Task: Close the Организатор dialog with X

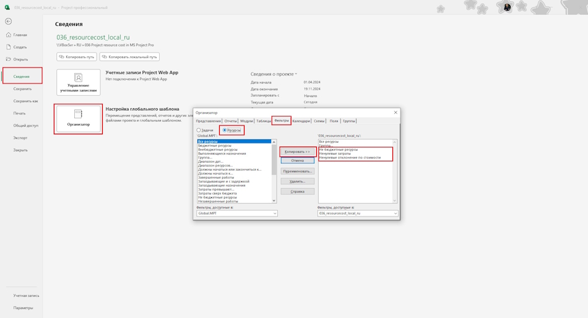Action: coord(396,113)
